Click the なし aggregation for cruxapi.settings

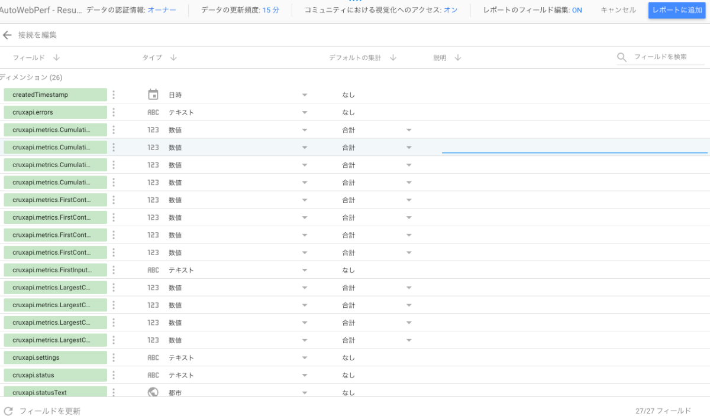[348, 357]
